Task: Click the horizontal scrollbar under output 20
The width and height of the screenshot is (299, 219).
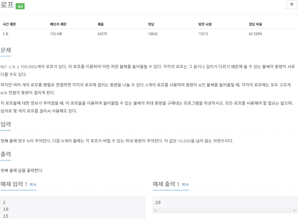Action: click(225, 210)
